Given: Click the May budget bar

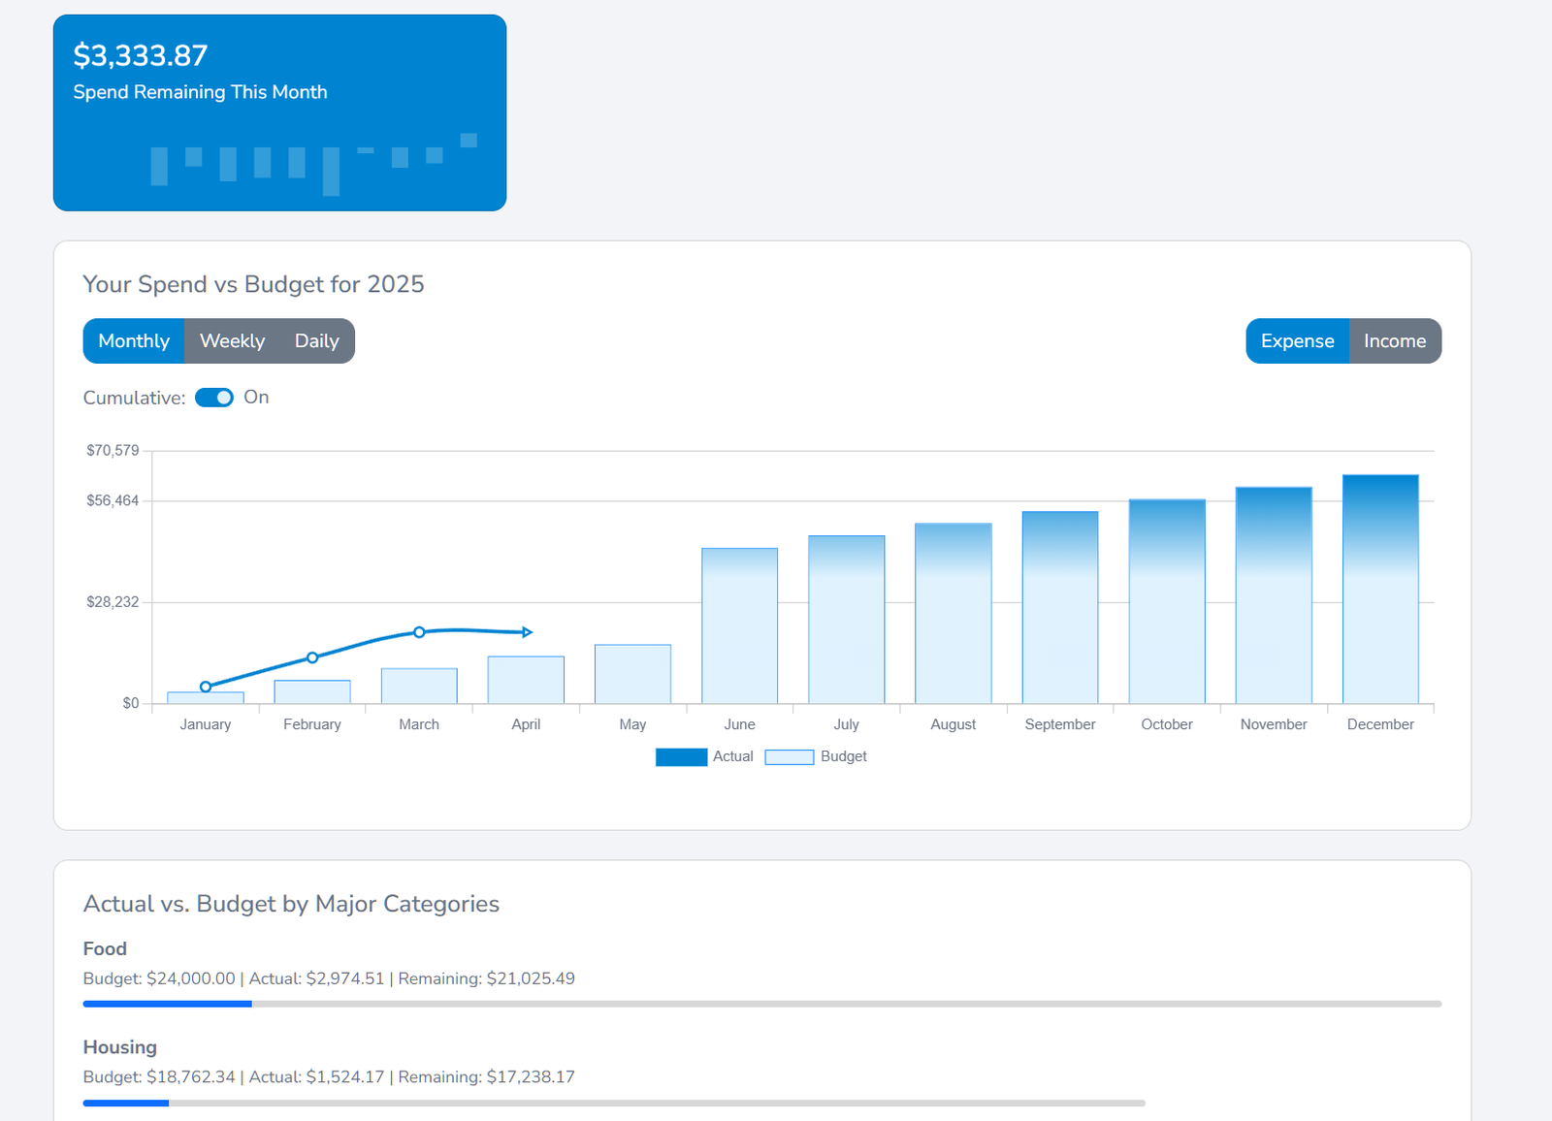Looking at the screenshot, I should coord(632,674).
